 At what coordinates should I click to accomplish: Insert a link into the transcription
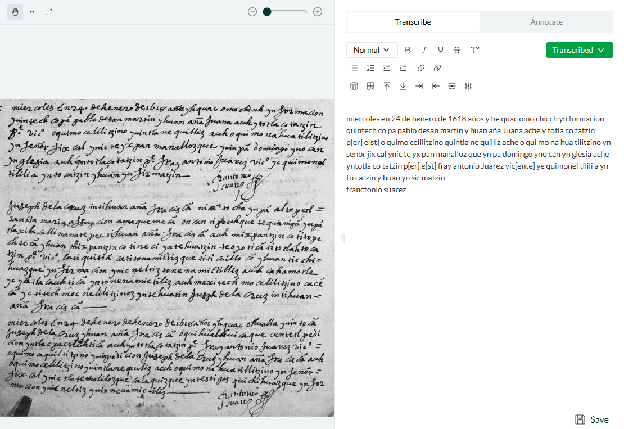click(x=420, y=68)
